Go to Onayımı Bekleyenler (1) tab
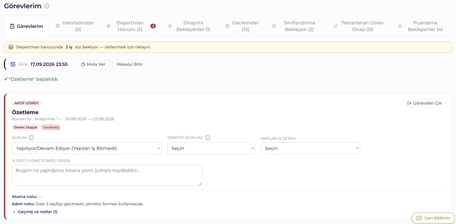The width and height of the screenshot is (456, 224). click(x=190, y=26)
